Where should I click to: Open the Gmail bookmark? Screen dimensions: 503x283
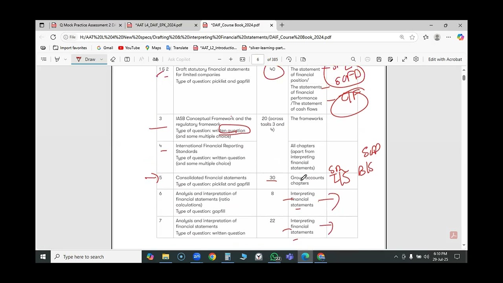coord(105,48)
